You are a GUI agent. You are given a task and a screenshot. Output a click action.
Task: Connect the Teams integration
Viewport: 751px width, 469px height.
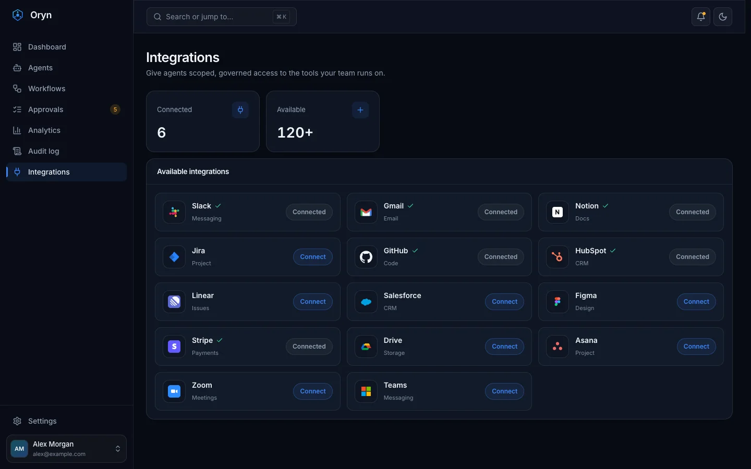click(x=505, y=391)
